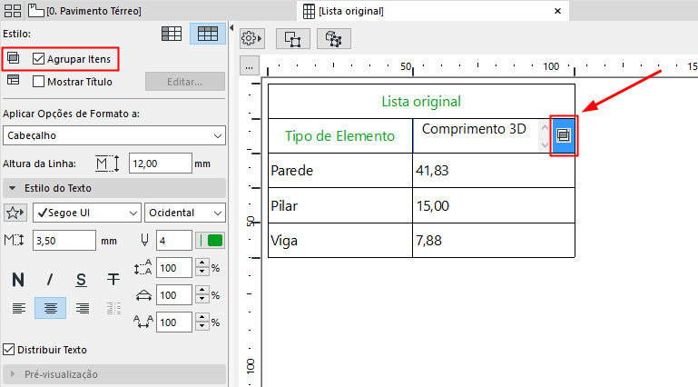Open the schedule settings gear menu

tap(251, 39)
